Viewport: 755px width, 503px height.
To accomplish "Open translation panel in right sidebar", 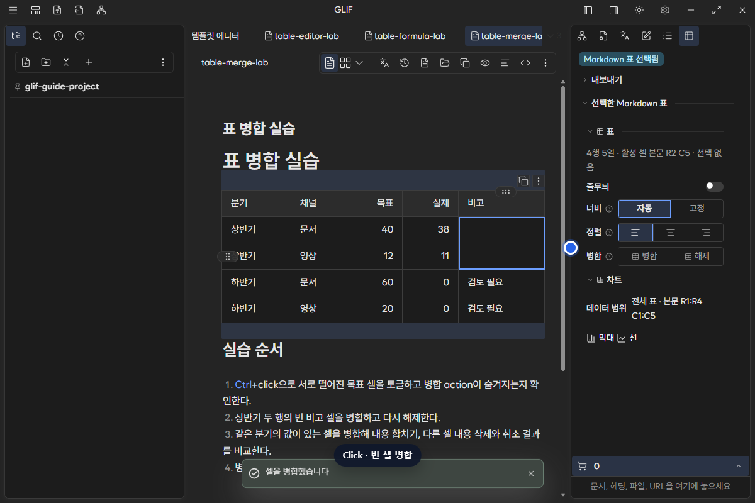I will 625,36.
